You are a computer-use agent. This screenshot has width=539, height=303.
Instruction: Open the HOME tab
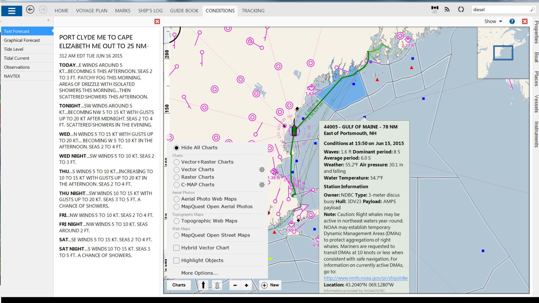[x=61, y=11]
